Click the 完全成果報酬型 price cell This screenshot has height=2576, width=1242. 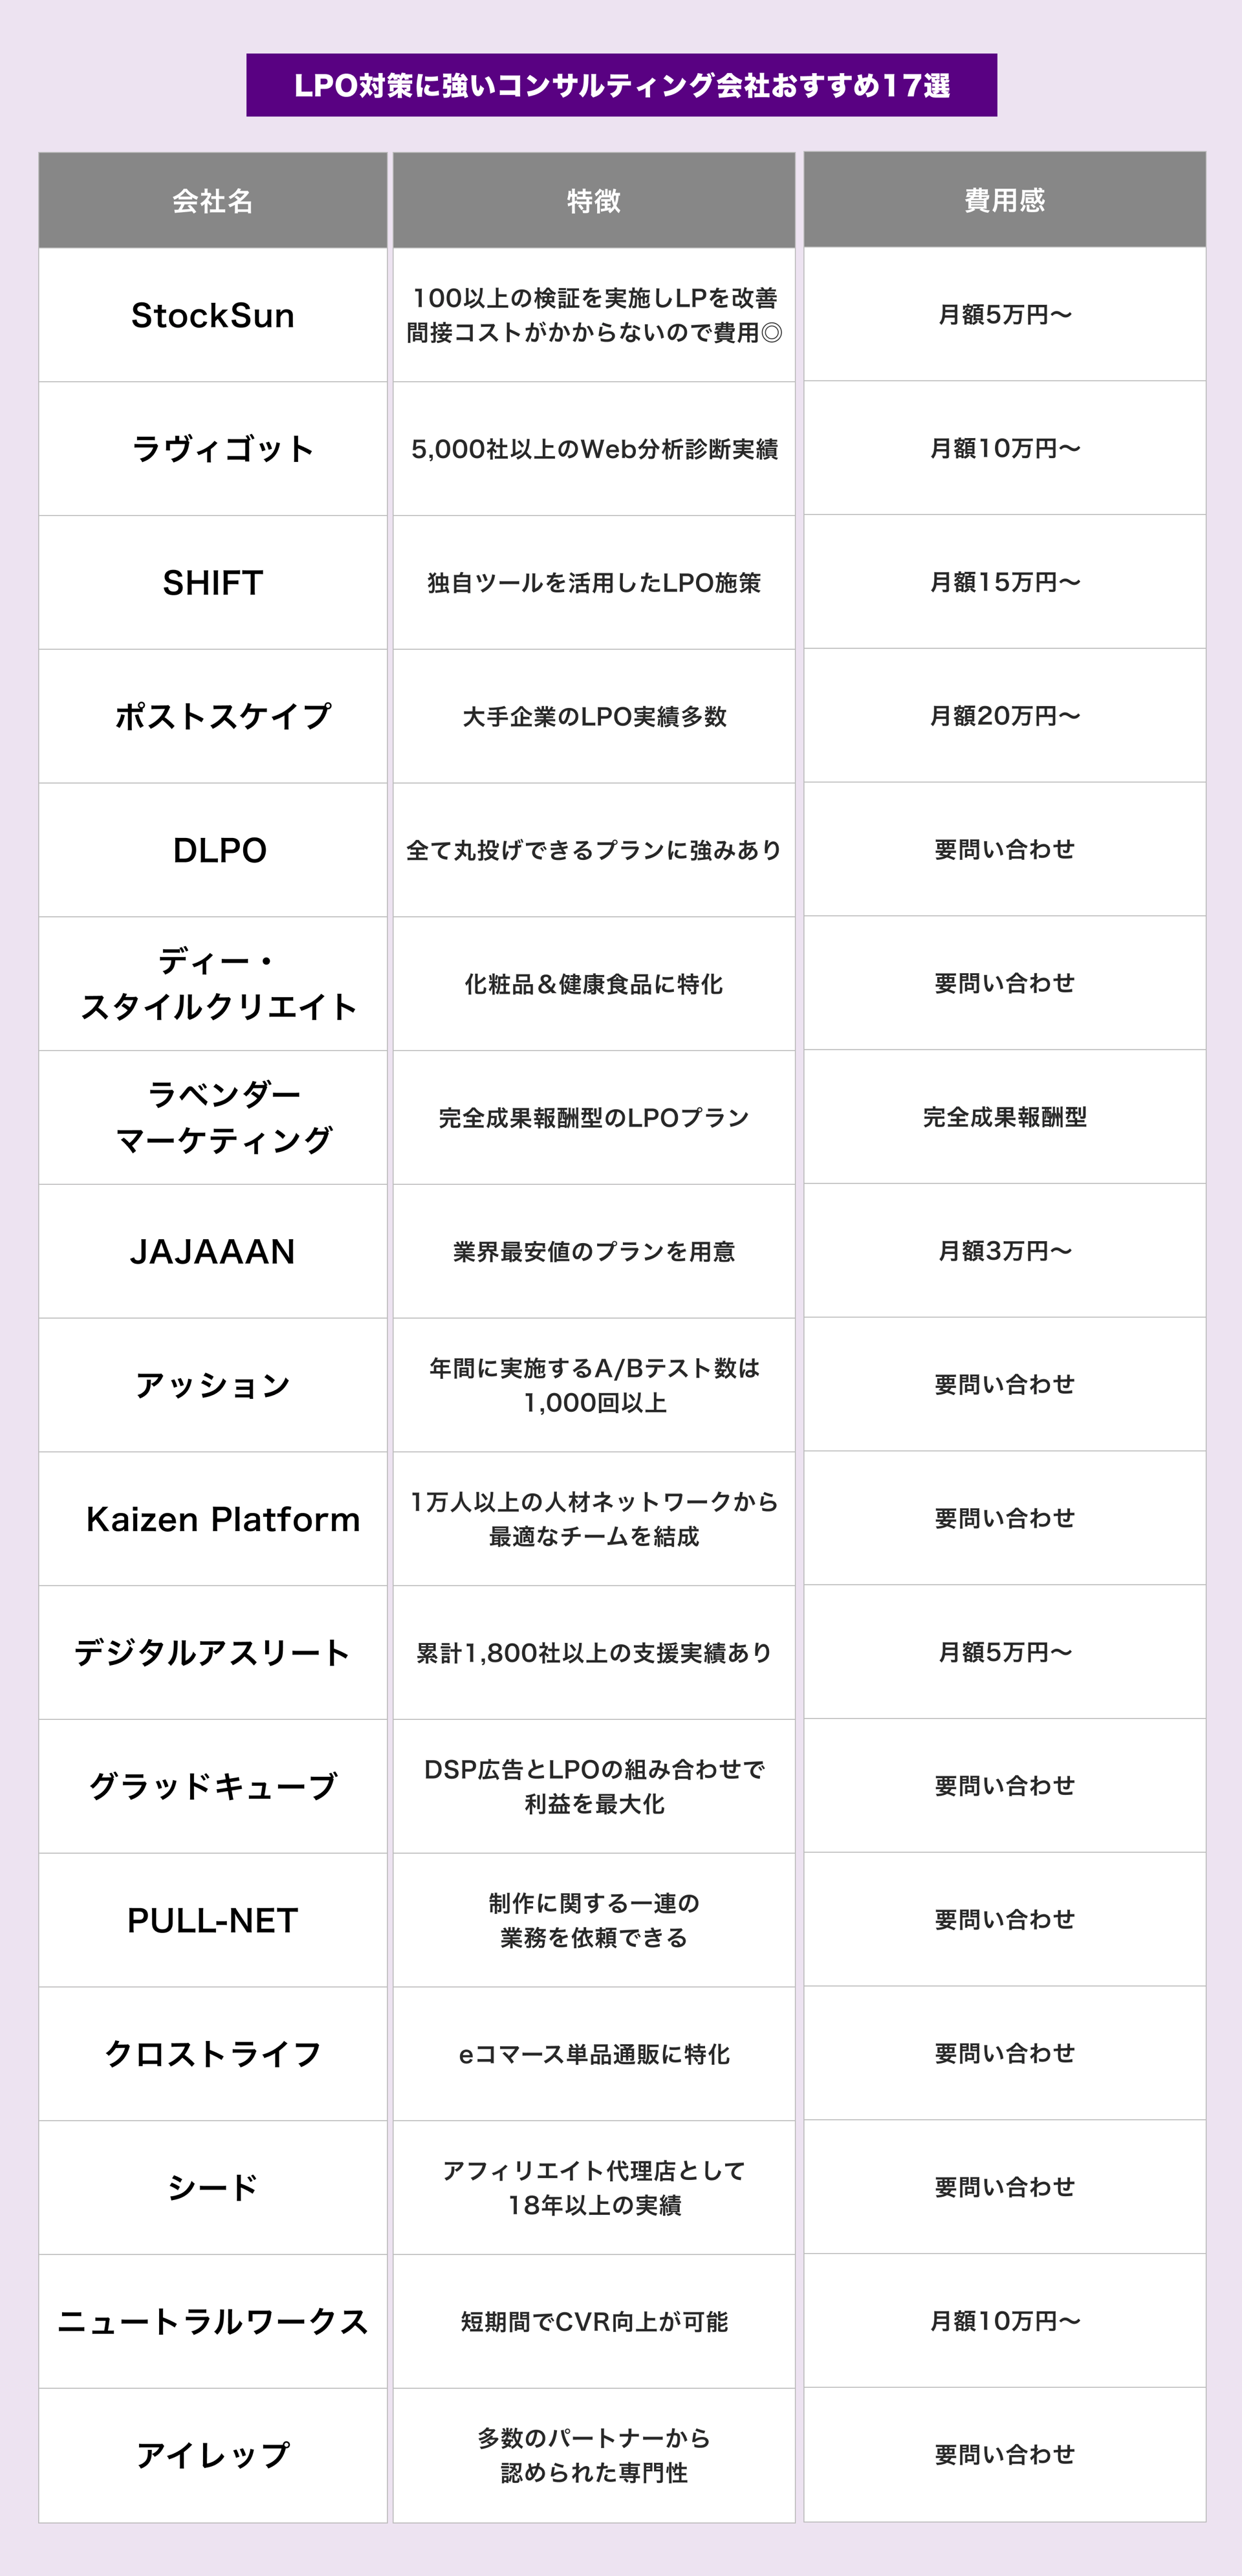tap(1004, 1117)
